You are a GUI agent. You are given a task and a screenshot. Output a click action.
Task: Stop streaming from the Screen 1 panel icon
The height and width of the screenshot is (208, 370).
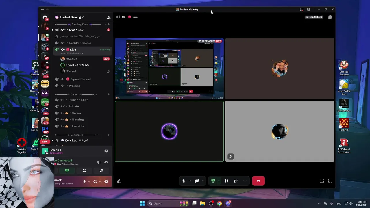point(106,151)
